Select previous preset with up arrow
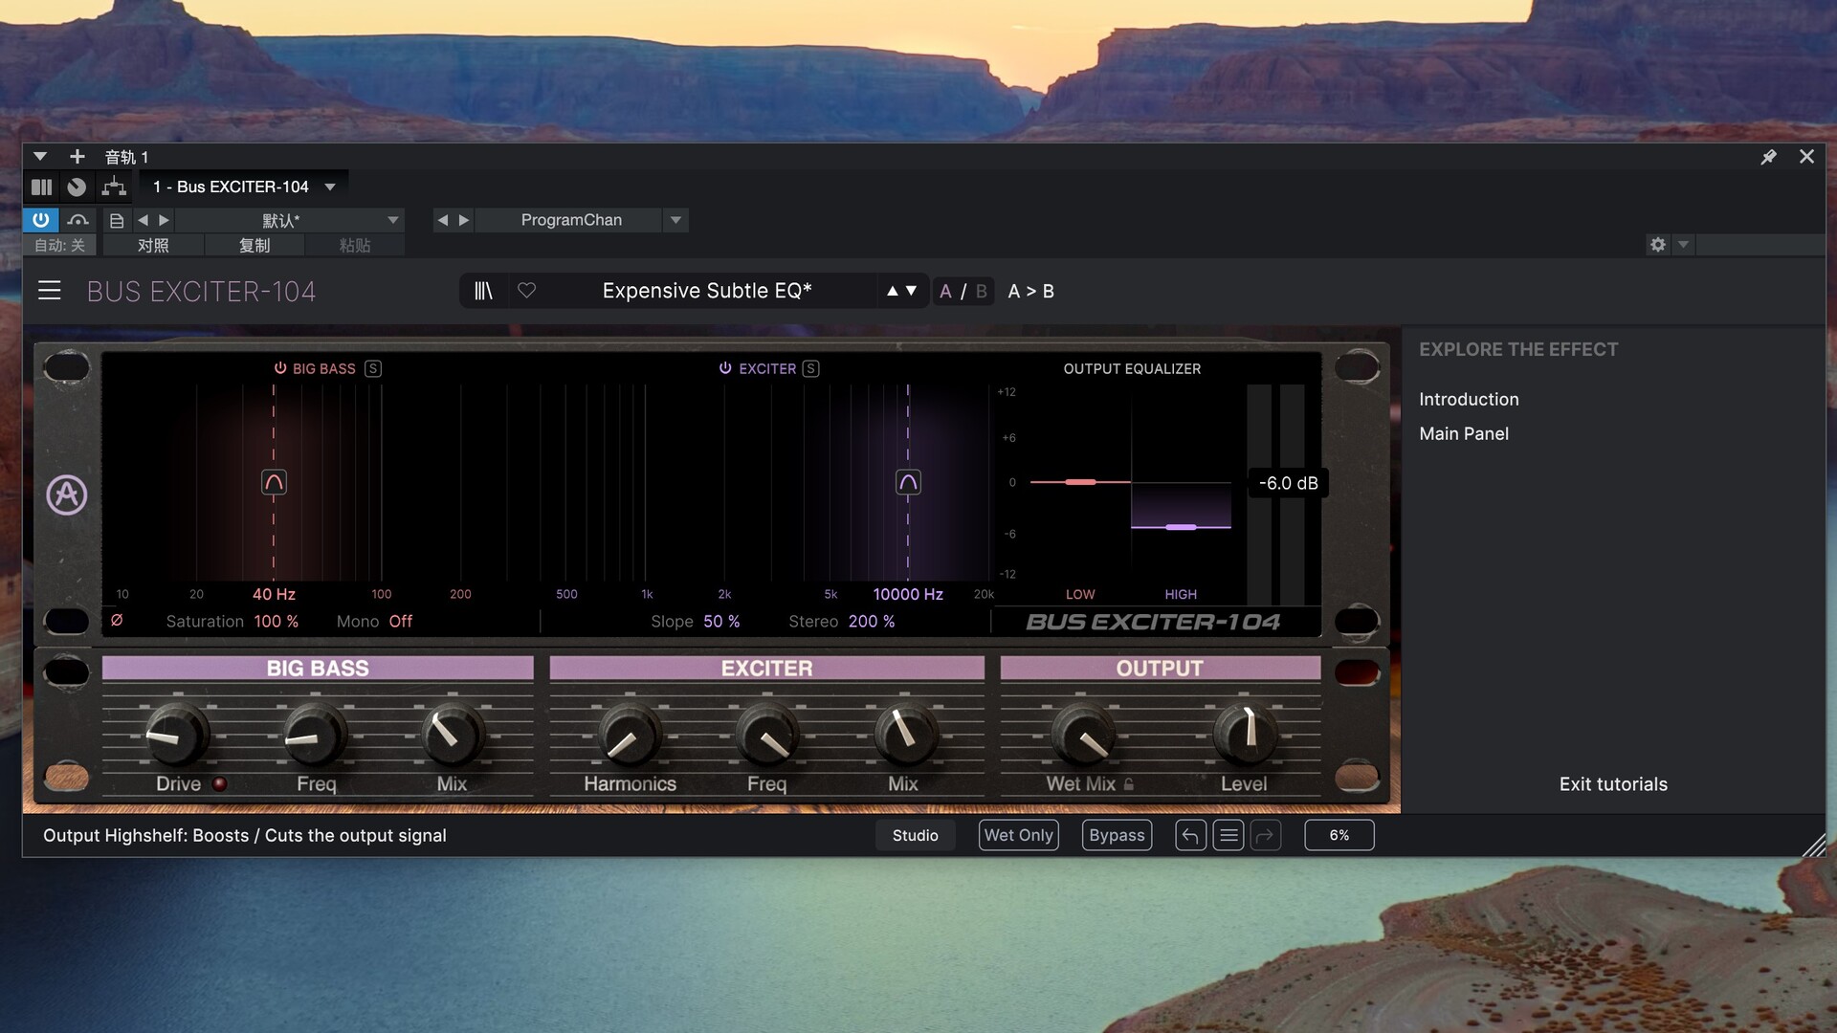This screenshot has height=1033, width=1837. click(892, 291)
